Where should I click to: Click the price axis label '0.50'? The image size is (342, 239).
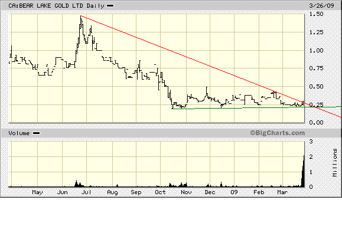316,87
